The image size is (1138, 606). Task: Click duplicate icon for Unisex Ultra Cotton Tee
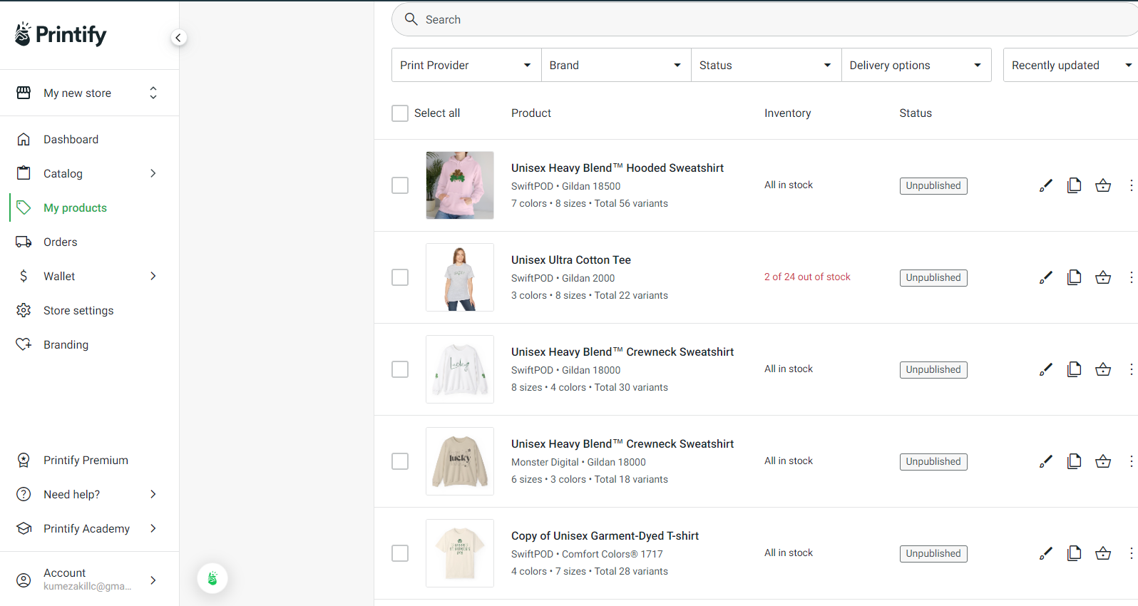point(1074,277)
